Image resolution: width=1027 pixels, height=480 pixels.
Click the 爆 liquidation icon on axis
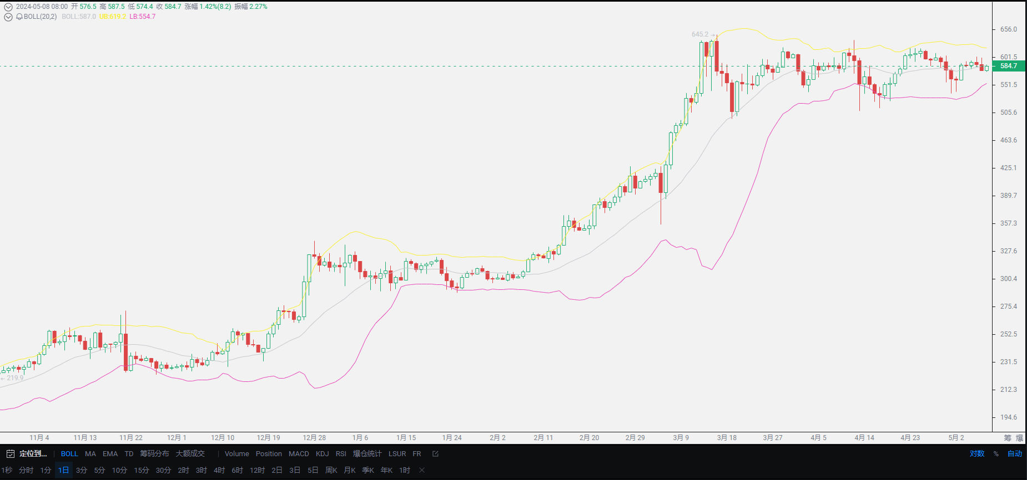coord(1019,438)
